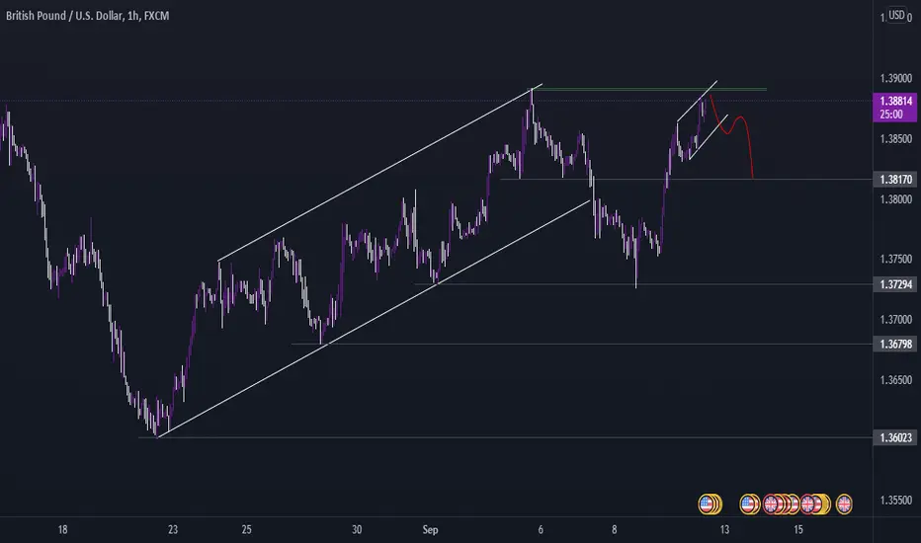Select the upper white channel trend line
Screen dimensions: 921x543
coord(380,172)
